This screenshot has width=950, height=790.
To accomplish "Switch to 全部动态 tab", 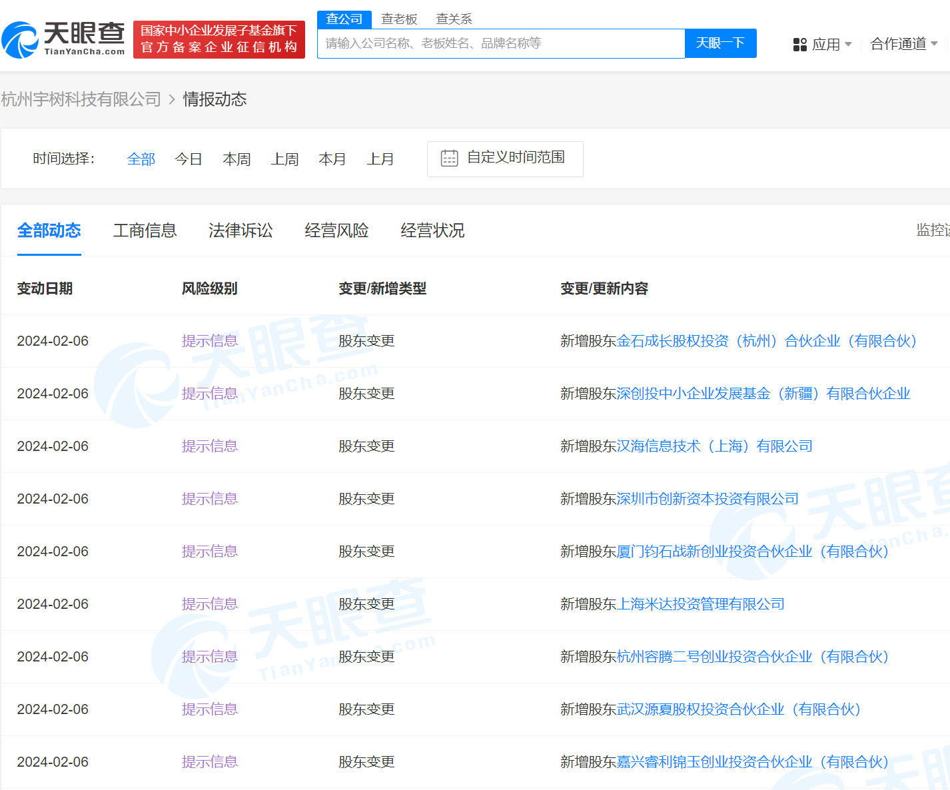I will click(49, 230).
